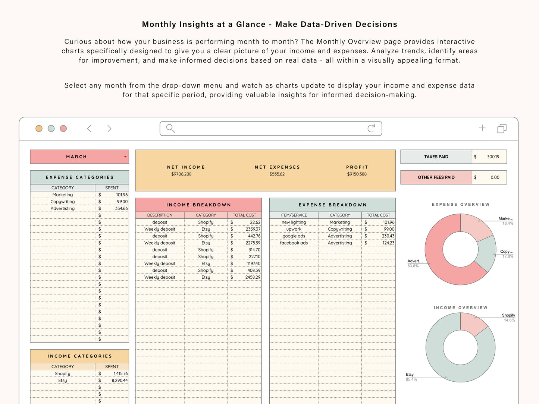Select the Taxes Paid amount cell
Screen dimensions: 539x404
tap(489, 157)
